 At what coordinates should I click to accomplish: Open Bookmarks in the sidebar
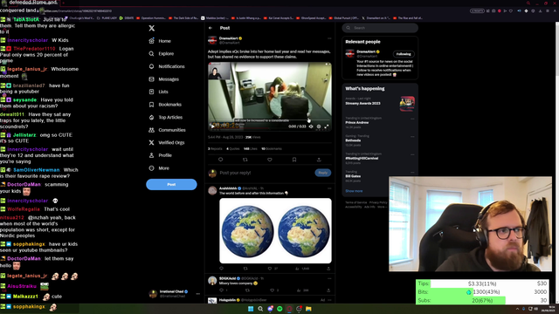pos(165,105)
